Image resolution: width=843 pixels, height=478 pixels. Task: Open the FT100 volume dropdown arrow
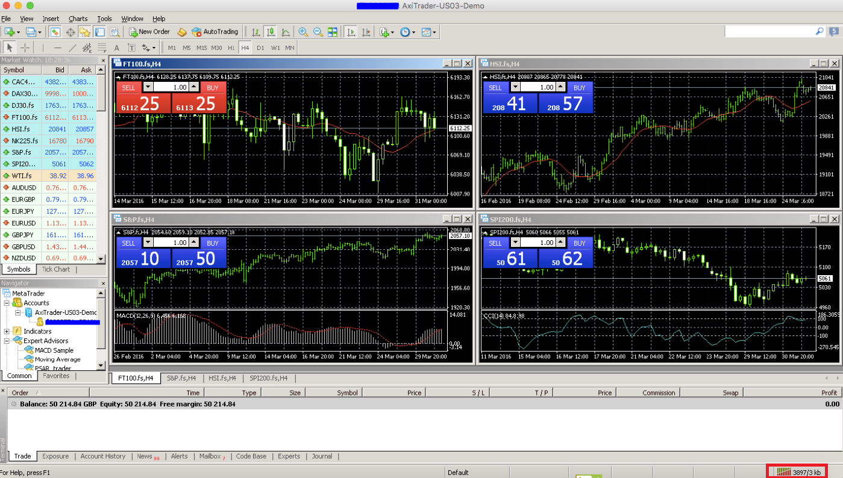148,87
